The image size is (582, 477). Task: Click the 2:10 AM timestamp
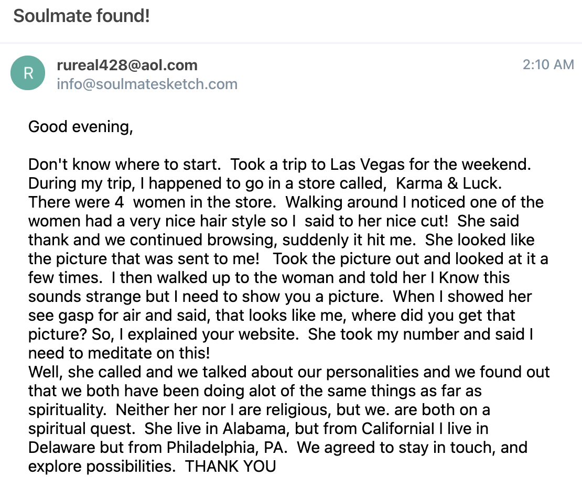coord(548,64)
